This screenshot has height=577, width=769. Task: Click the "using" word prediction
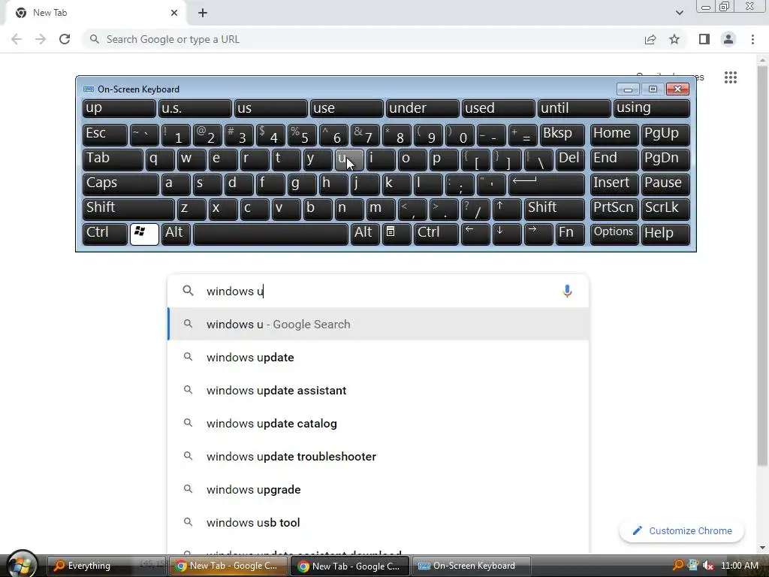pyautogui.click(x=651, y=108)
